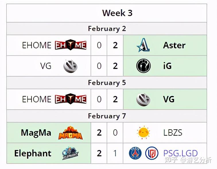Click the PSG circular crest logo

[135, 153]
